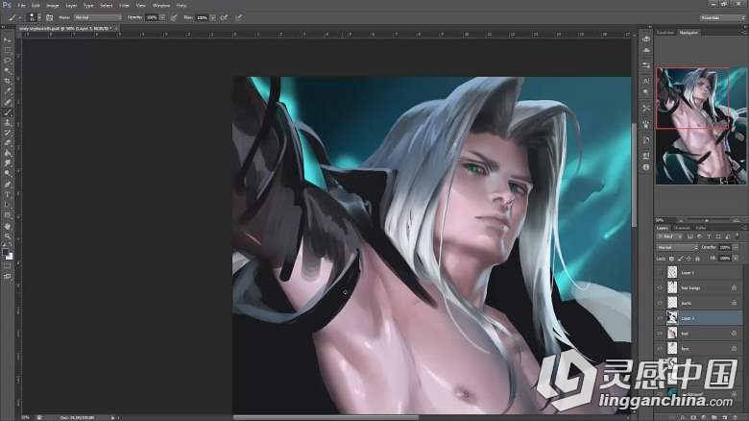Adjust the Navigator zoom slider
Screen dimensions: 749x421
pyautogui.click(x=706, y=220)
